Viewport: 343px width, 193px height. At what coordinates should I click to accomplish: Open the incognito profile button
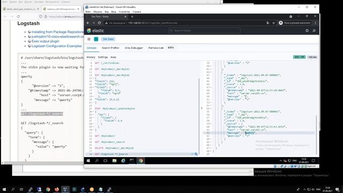(x=295, y=23)
